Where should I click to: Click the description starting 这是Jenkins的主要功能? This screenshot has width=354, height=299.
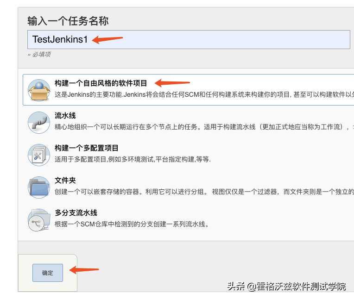coord(204,94)
